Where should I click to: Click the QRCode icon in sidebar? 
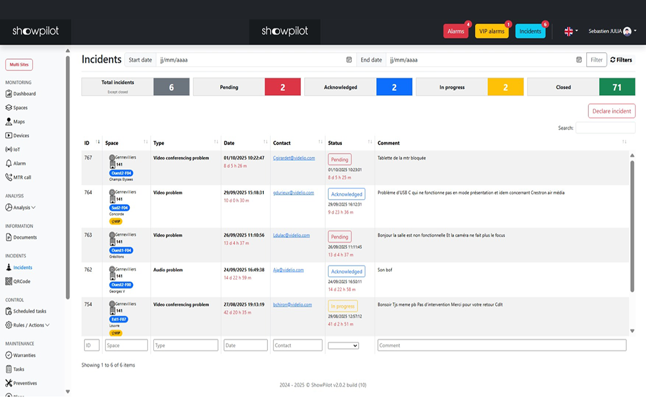click(9, 281)
